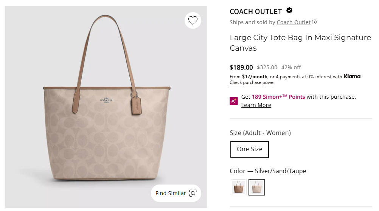Screen dimensions: 379x211
Task: Click the Klarna logo
Action: [352, 76]
